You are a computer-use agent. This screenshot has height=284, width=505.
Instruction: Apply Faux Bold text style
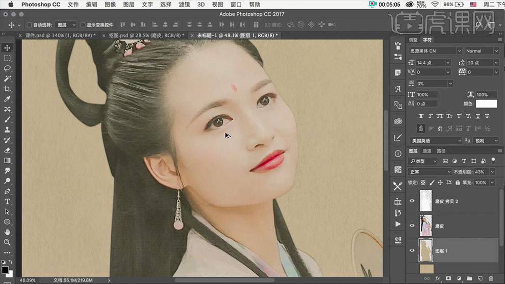click(421, 116)
